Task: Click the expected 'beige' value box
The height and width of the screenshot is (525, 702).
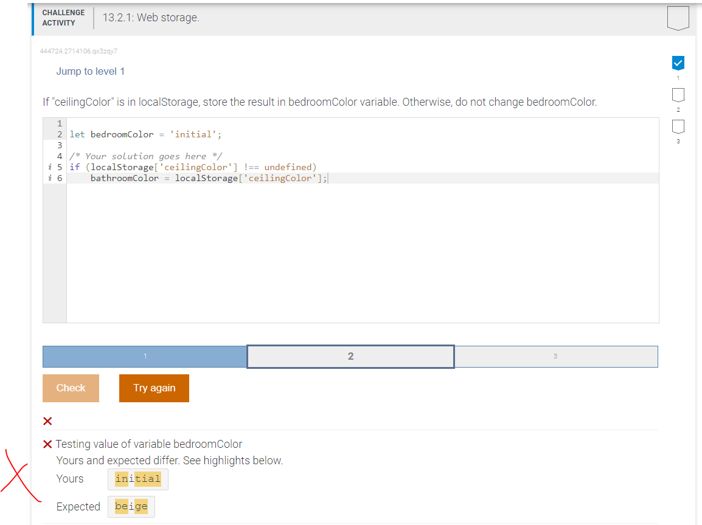Action: point(131,506)
